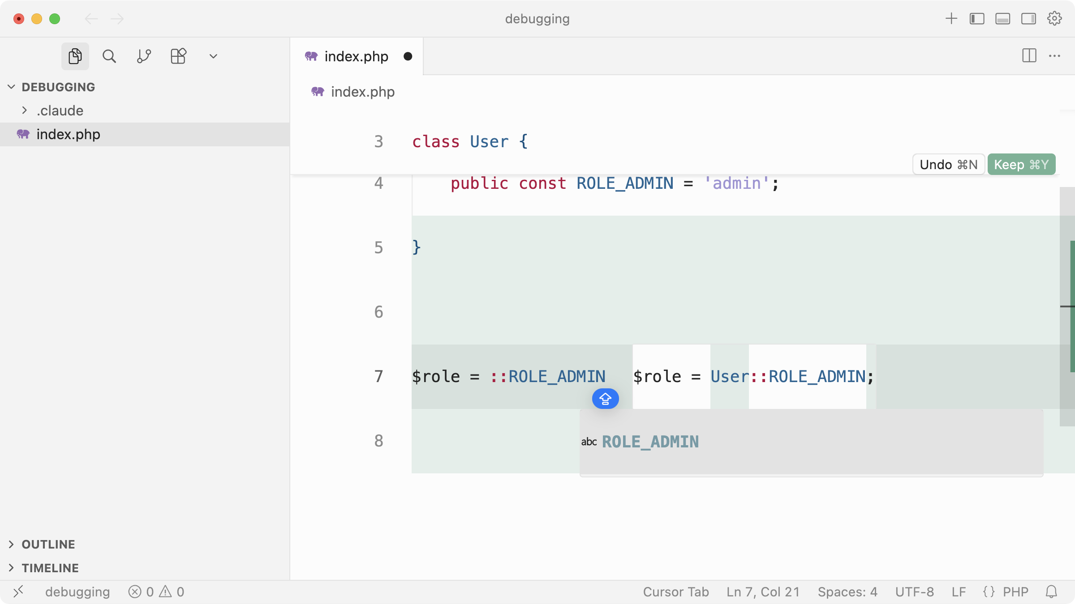This screenshot has height=604, width=1075.
Task: Open the Search panel magnifier icon
Action: click(x=109, y=56)
